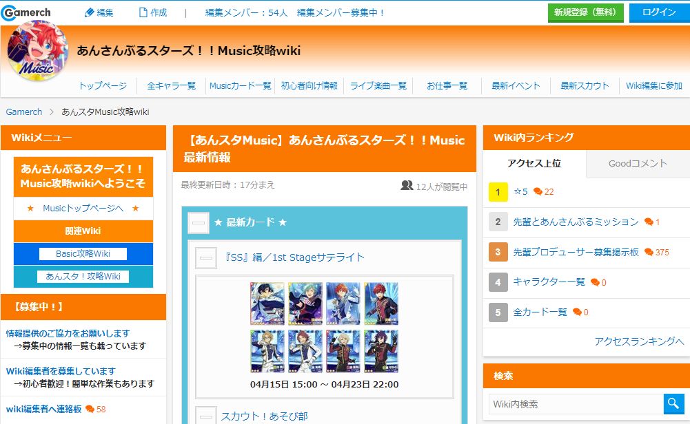
Task: Click the comment bubble icon beside 375
Action: point(649,252)
